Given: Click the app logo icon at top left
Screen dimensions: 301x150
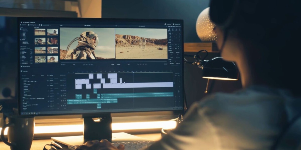Looking at the screenshot, I should coord(21,22).
